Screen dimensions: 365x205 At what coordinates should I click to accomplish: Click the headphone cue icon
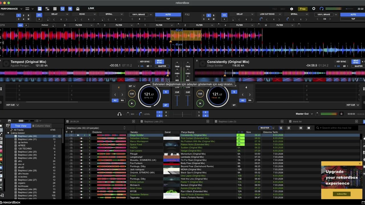119,114
